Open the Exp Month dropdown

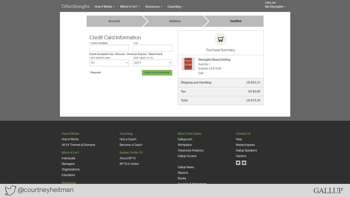109,63
